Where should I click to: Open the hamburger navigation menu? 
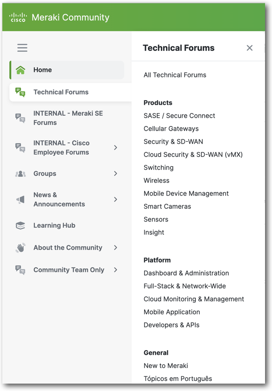click(x=22, y=48)
